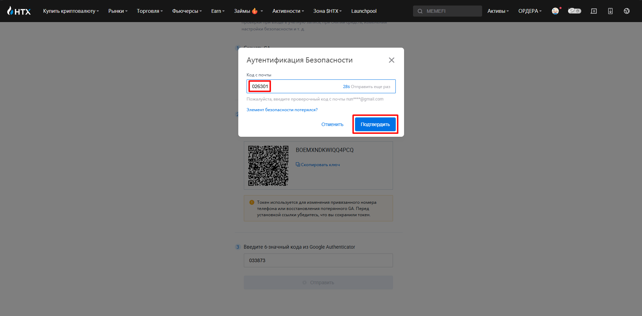Open the Фьючерсы menu
Screen dimensions: 642x316
[187, 11]
